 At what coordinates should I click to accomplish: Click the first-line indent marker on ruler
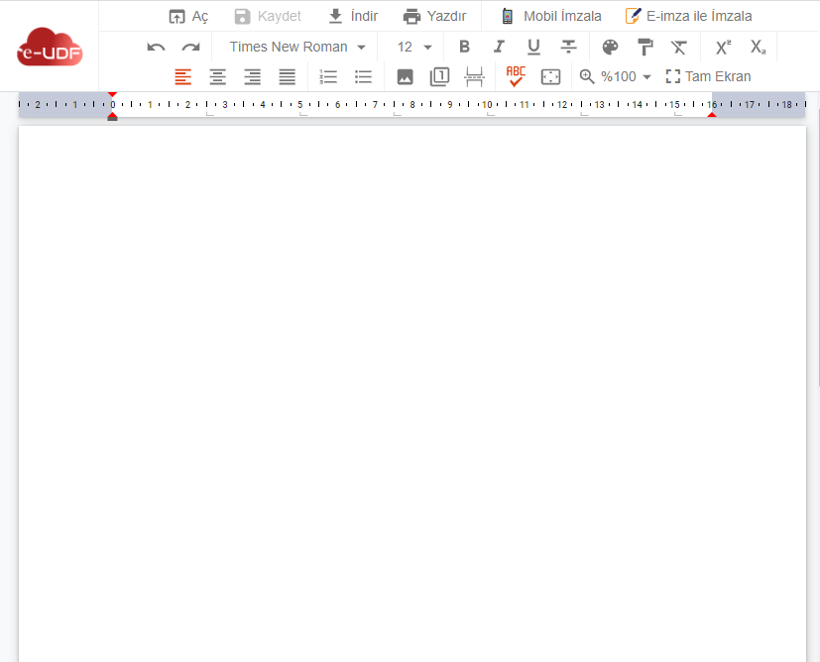[112, 94]
